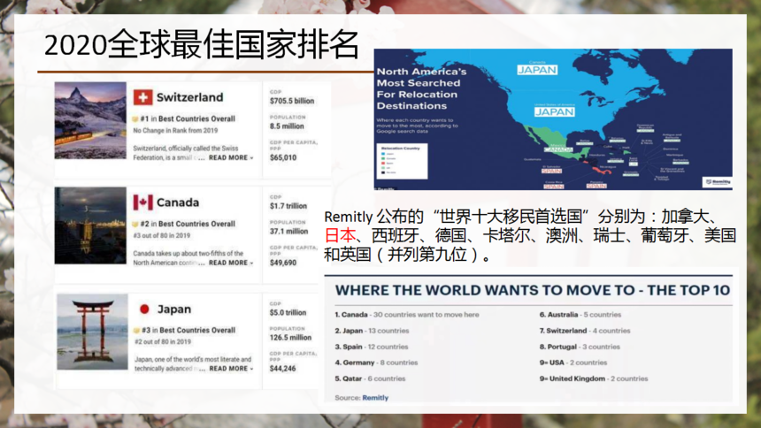Select the Switzerland description starting "Switzerland, officially called"

tap(186, 153)
